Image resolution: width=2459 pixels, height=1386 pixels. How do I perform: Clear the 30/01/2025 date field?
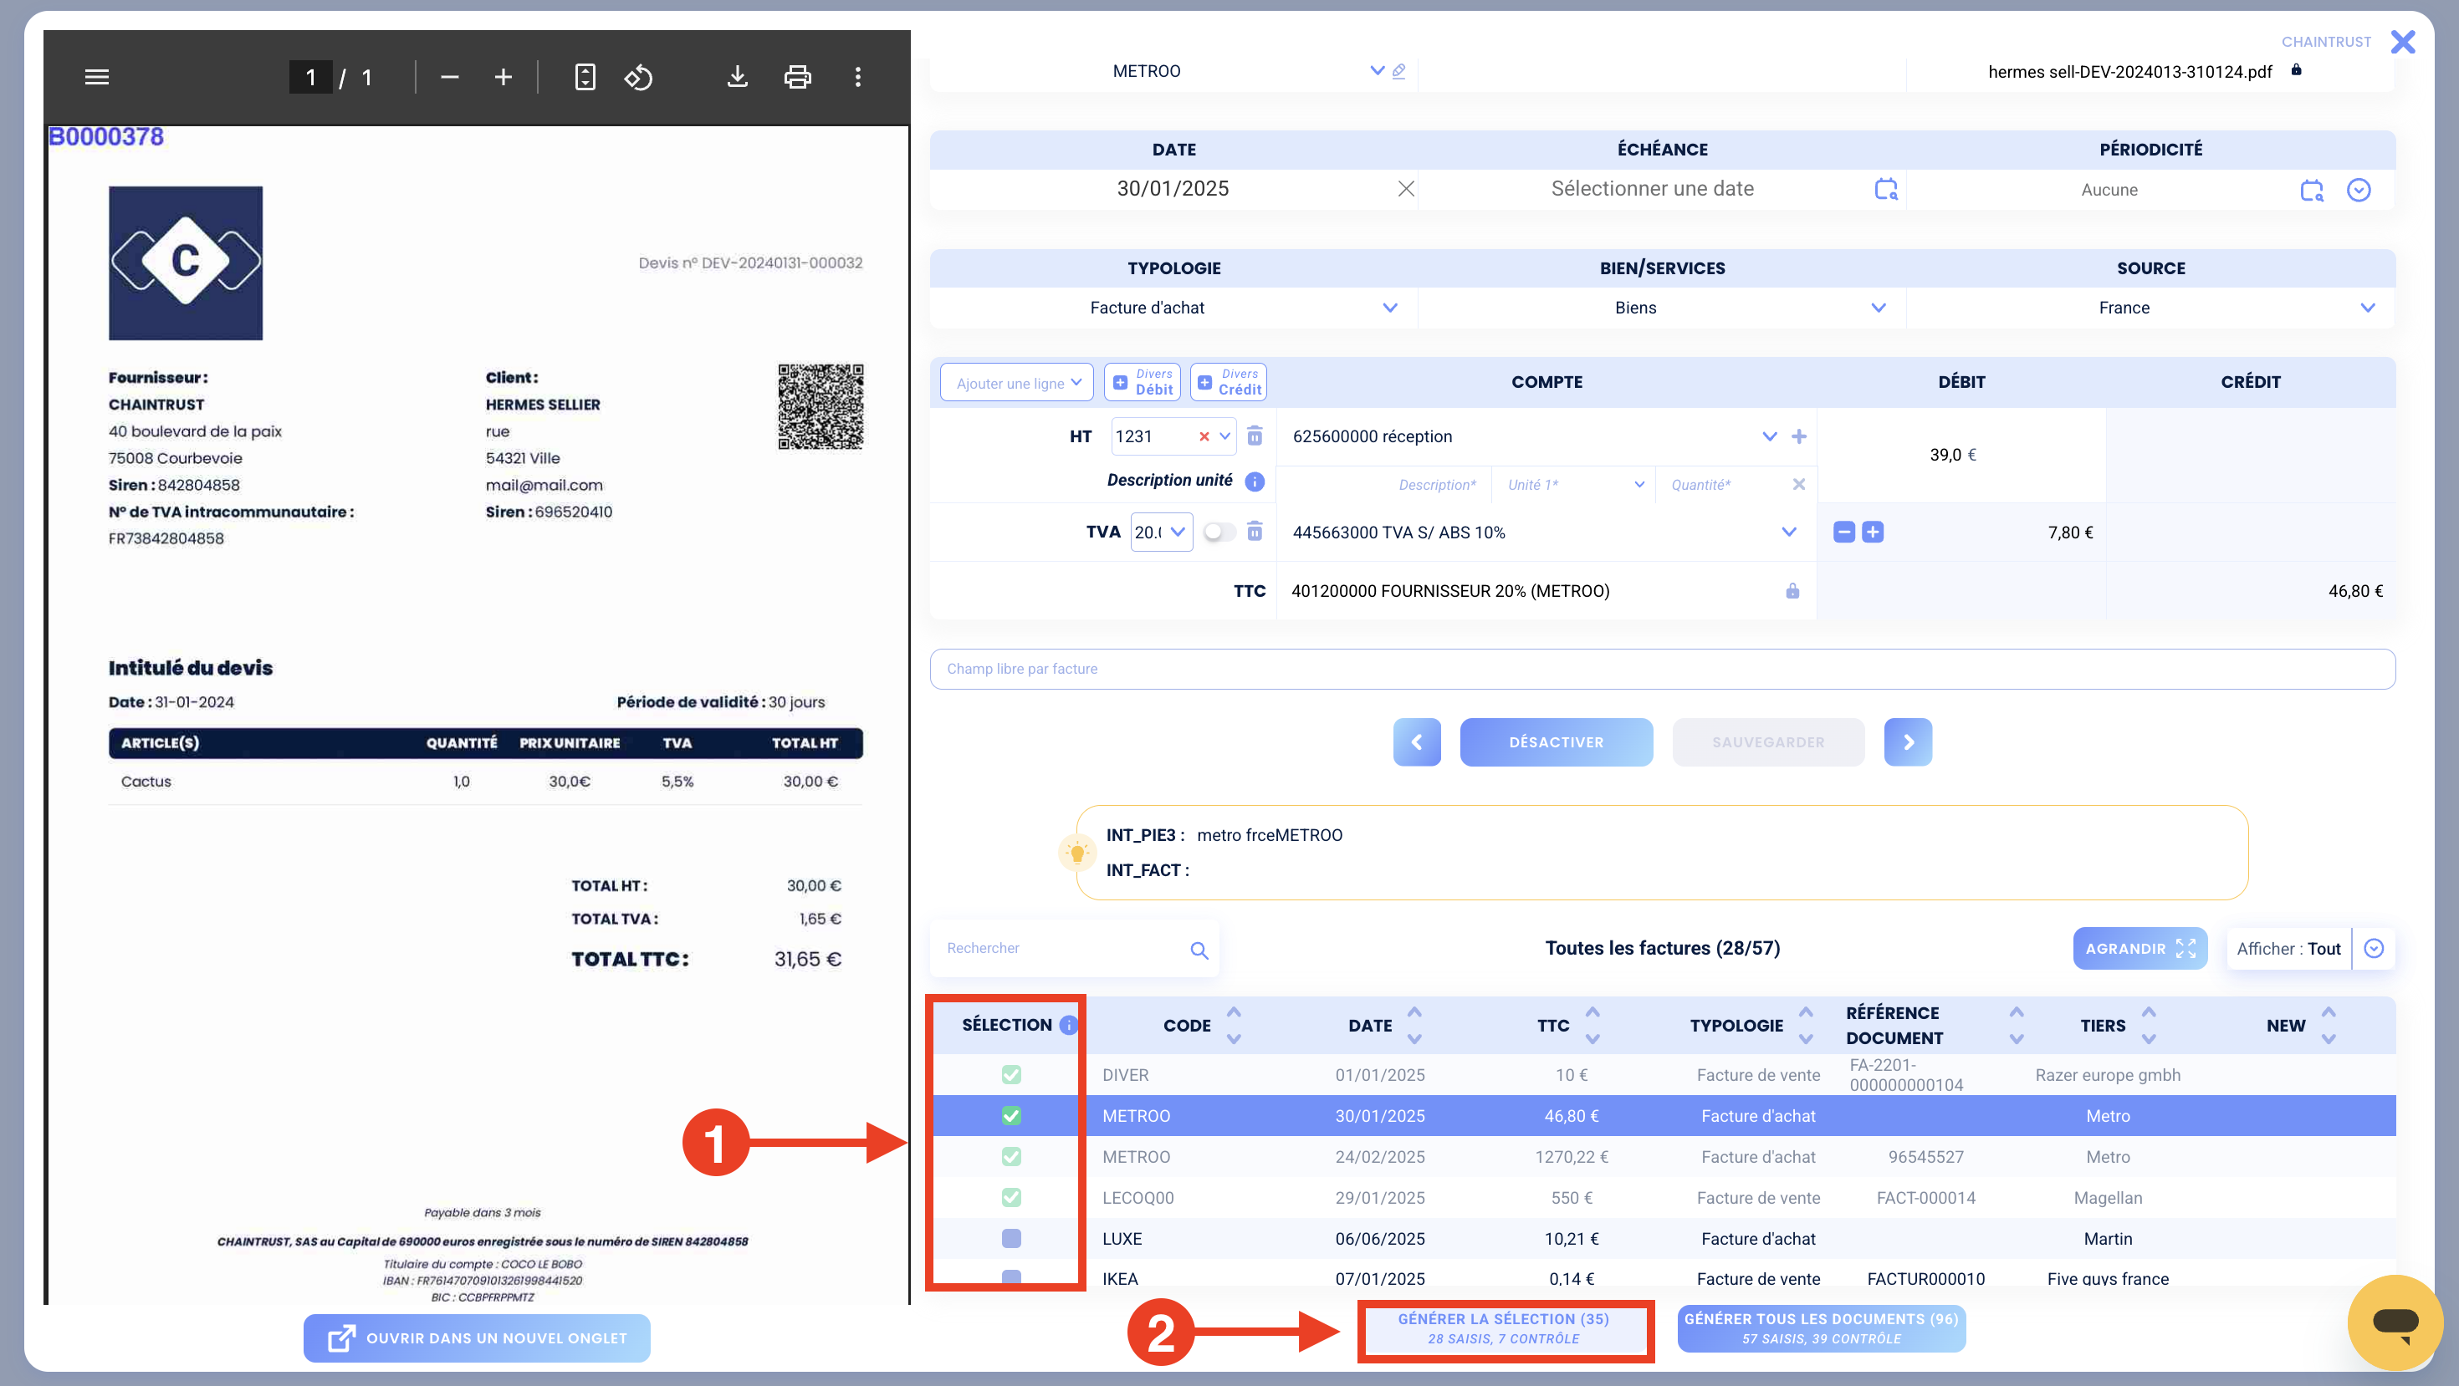click(x=1405, y=189)
